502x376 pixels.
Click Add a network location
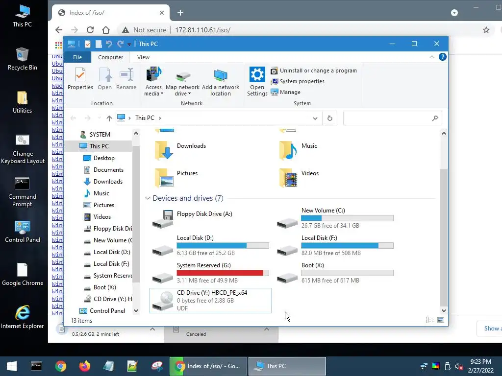pyautogui.click(x=220, y=82)
